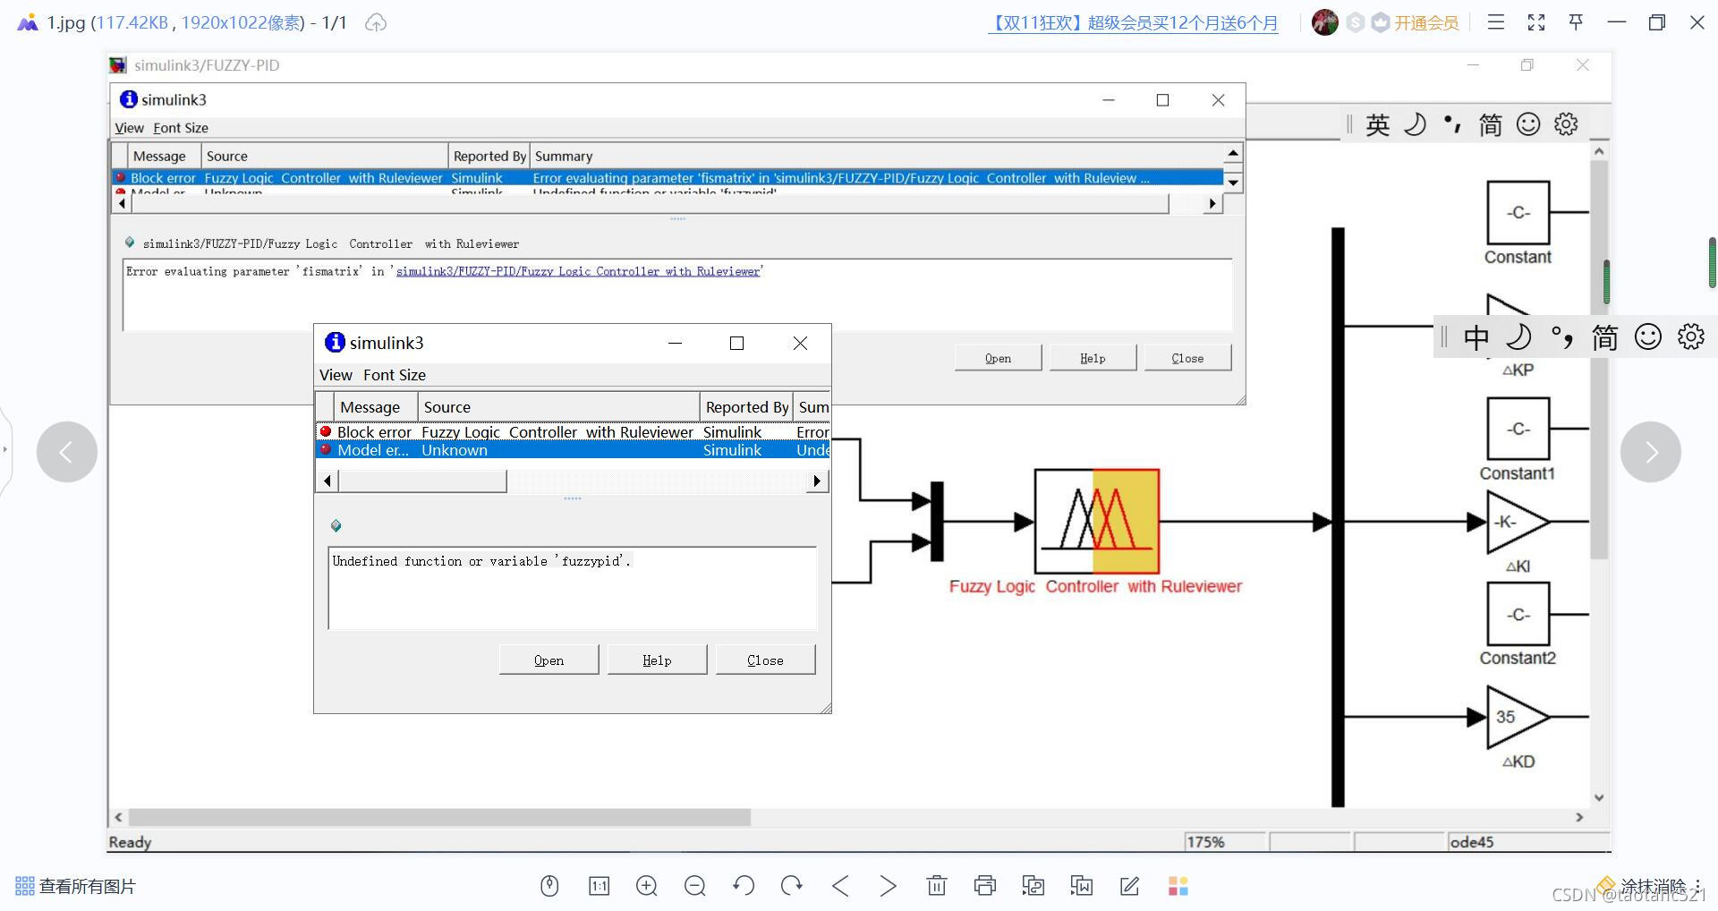
Task: Follow the Fuzzy Logic Controller hyperlink in error text
Action: (578, 271)
